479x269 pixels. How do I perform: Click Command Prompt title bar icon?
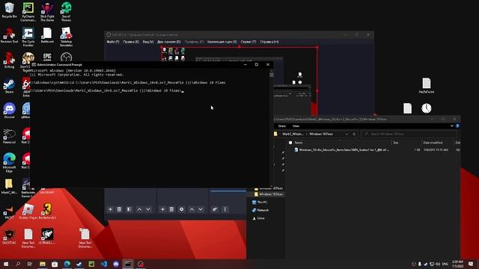34,65
